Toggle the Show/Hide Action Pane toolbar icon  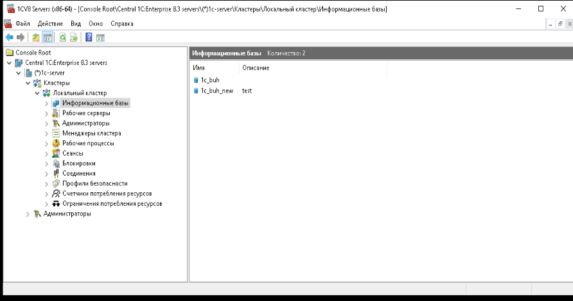point(100,37)
